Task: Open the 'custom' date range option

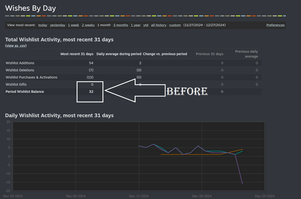Action: [175, 25]
